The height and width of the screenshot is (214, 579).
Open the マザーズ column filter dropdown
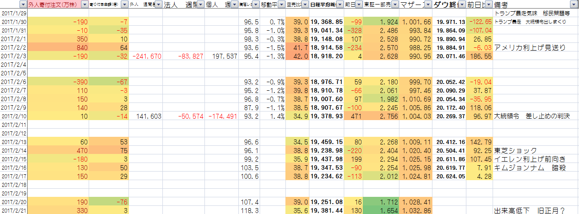[x=428, y=5]
